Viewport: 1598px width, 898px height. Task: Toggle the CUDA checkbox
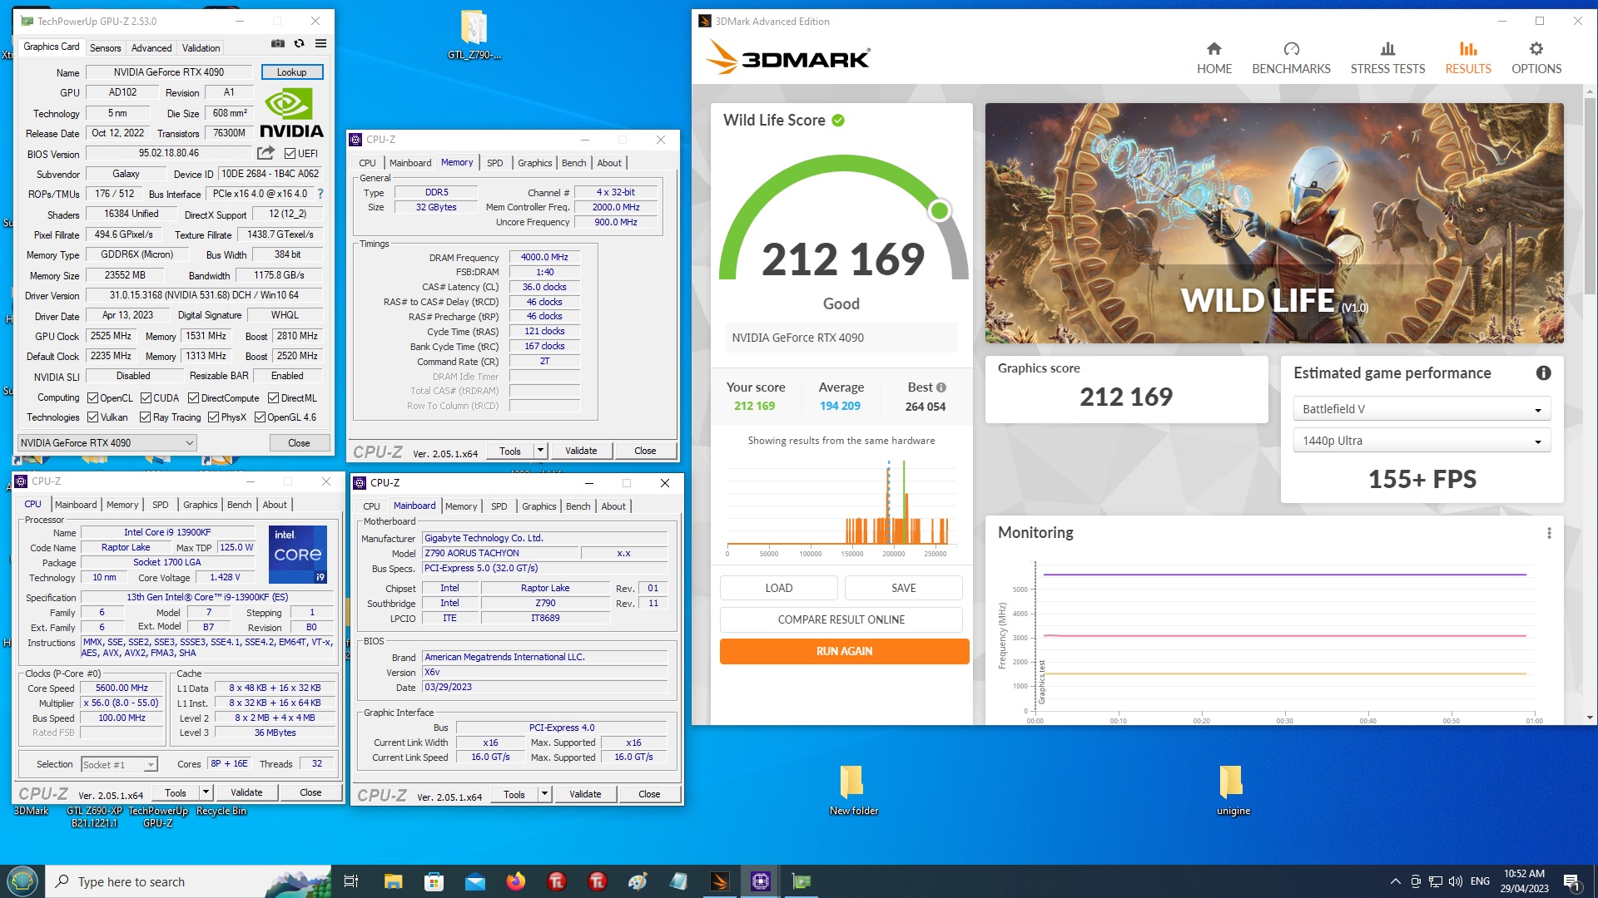coord(146,398)
